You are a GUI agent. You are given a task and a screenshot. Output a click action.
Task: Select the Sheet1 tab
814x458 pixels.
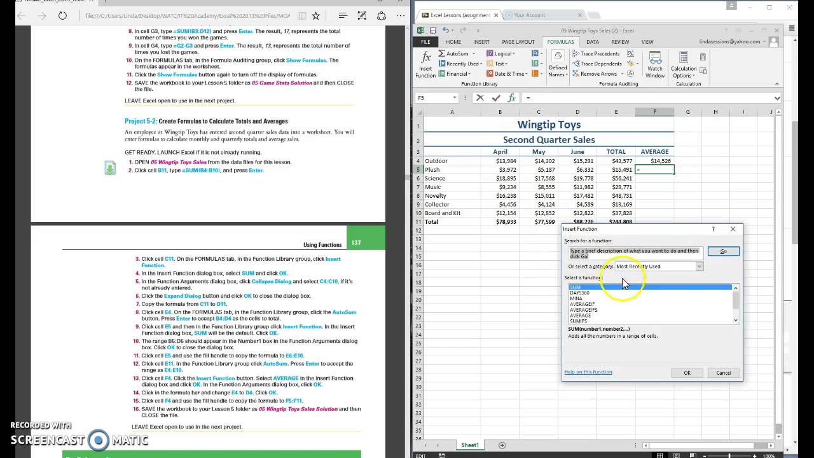pos(470,445)
